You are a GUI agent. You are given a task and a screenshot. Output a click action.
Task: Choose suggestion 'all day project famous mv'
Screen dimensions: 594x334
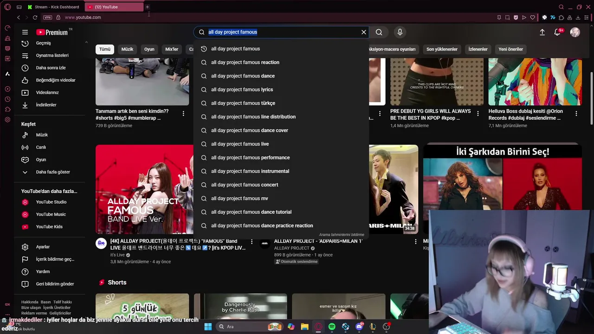coord(281,199)
